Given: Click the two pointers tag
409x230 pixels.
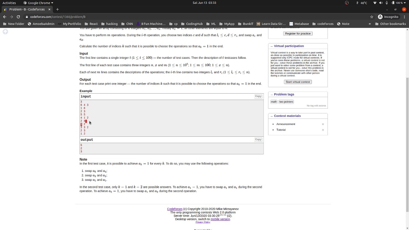Looking at the screenshot, I should tap(286, 102).
